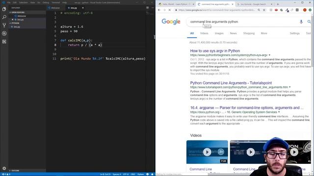
Task: Click the Chrome forward arrow
Action: (164, 10)
